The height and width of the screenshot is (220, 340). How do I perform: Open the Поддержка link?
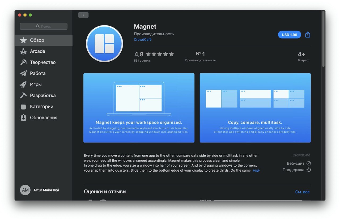pyautogui.click(x=293, y=170)
